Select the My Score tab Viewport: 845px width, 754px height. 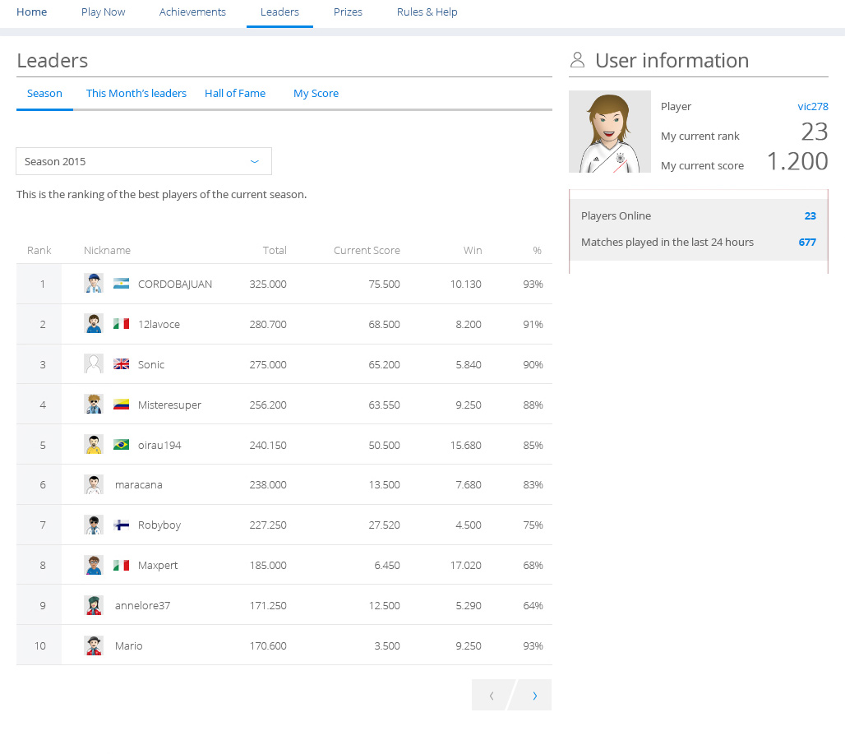[316, 93]
